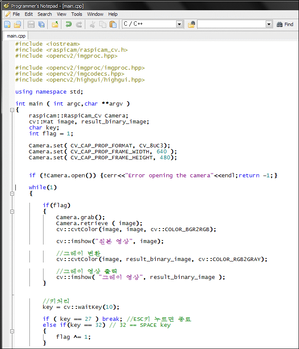The image size is (299, 349).
Task: Click the 'key = cv::waitKey(10);' line
Action: coord(81,307)
